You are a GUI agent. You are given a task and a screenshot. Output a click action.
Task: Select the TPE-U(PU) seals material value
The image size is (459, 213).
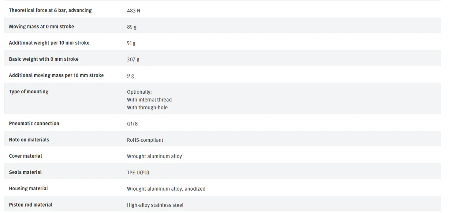pos(138,172)
